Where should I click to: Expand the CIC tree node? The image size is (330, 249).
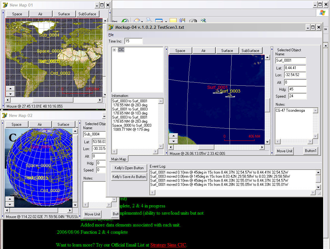point(114,50)
